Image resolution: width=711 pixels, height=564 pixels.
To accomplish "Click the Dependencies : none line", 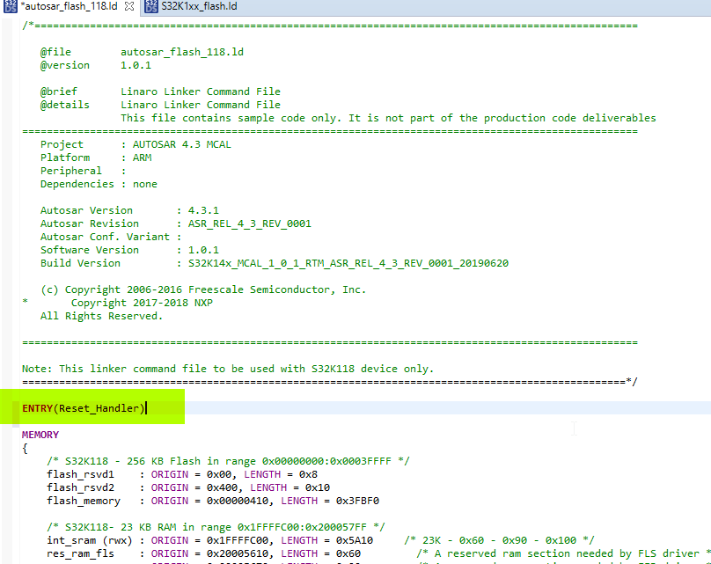I will point(99,184).
